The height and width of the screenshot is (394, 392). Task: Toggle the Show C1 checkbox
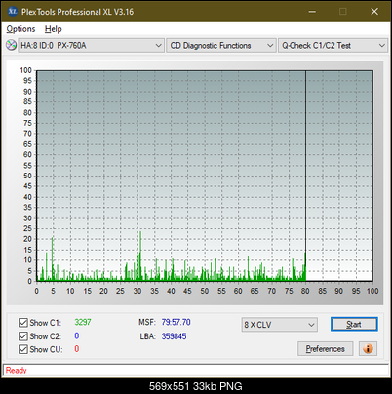click(x=22, y=323)
